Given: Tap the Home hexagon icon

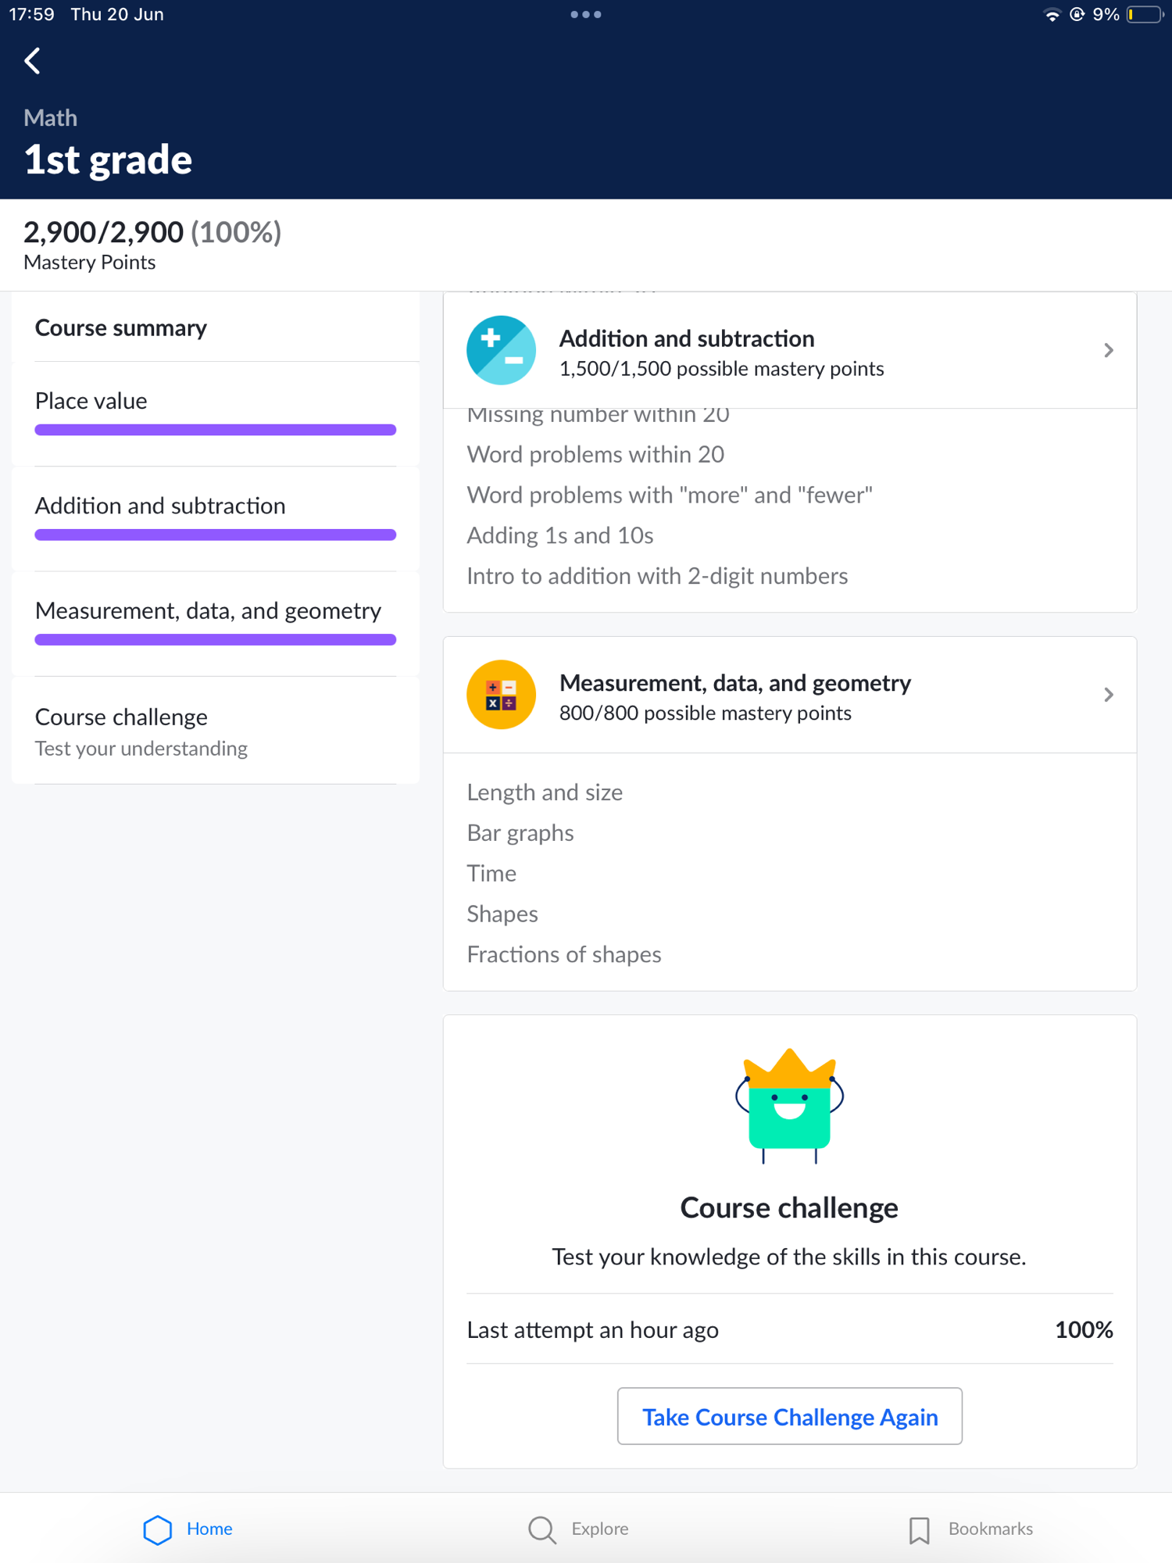Looking at the screenshot, I should 158,1529.
